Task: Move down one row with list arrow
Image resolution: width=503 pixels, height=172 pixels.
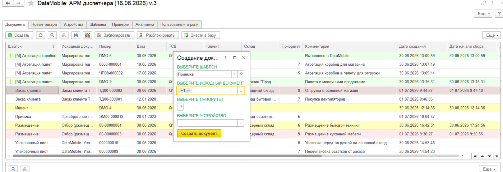Action: (489, 156)
